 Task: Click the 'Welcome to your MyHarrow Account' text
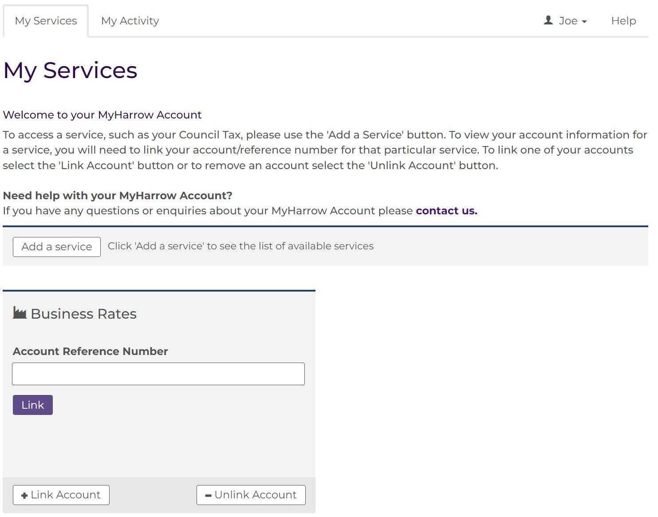click(x=102, y=115)
